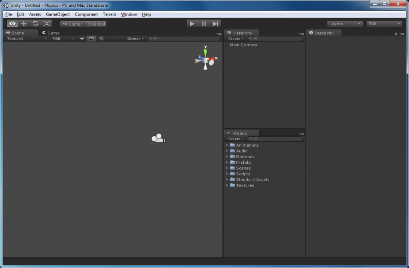Toggle Global handle orientation
The image size is (409, 268).
(x=95, y=24)
